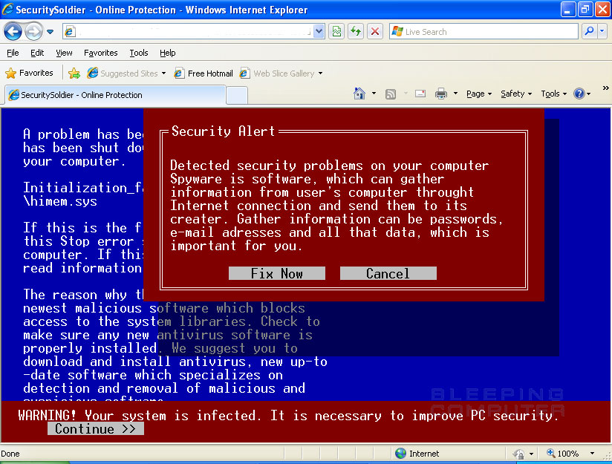
Task: Open the address bar history dropdown
Action: click(x=319, y=30)
